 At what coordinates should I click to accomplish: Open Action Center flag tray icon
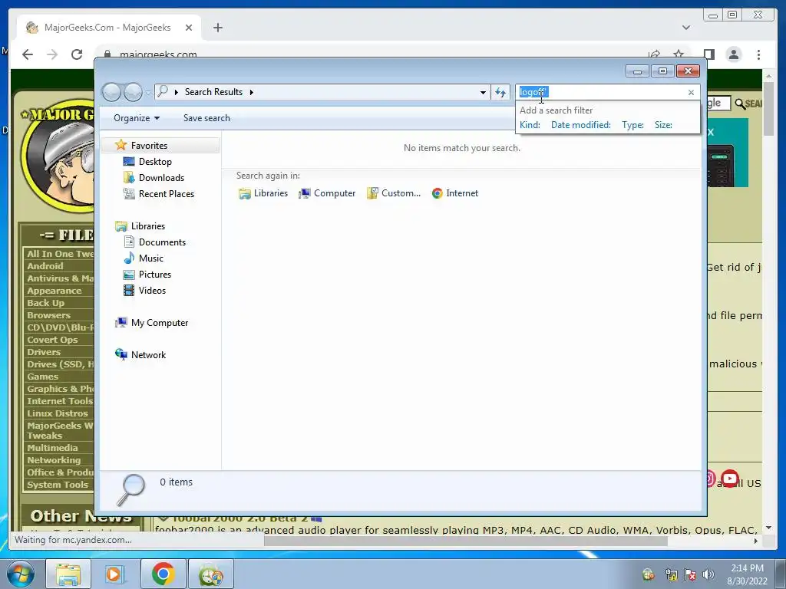click(x=690, y=574)
